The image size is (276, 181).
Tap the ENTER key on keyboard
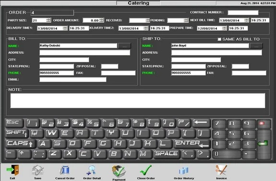coord(192,144)
